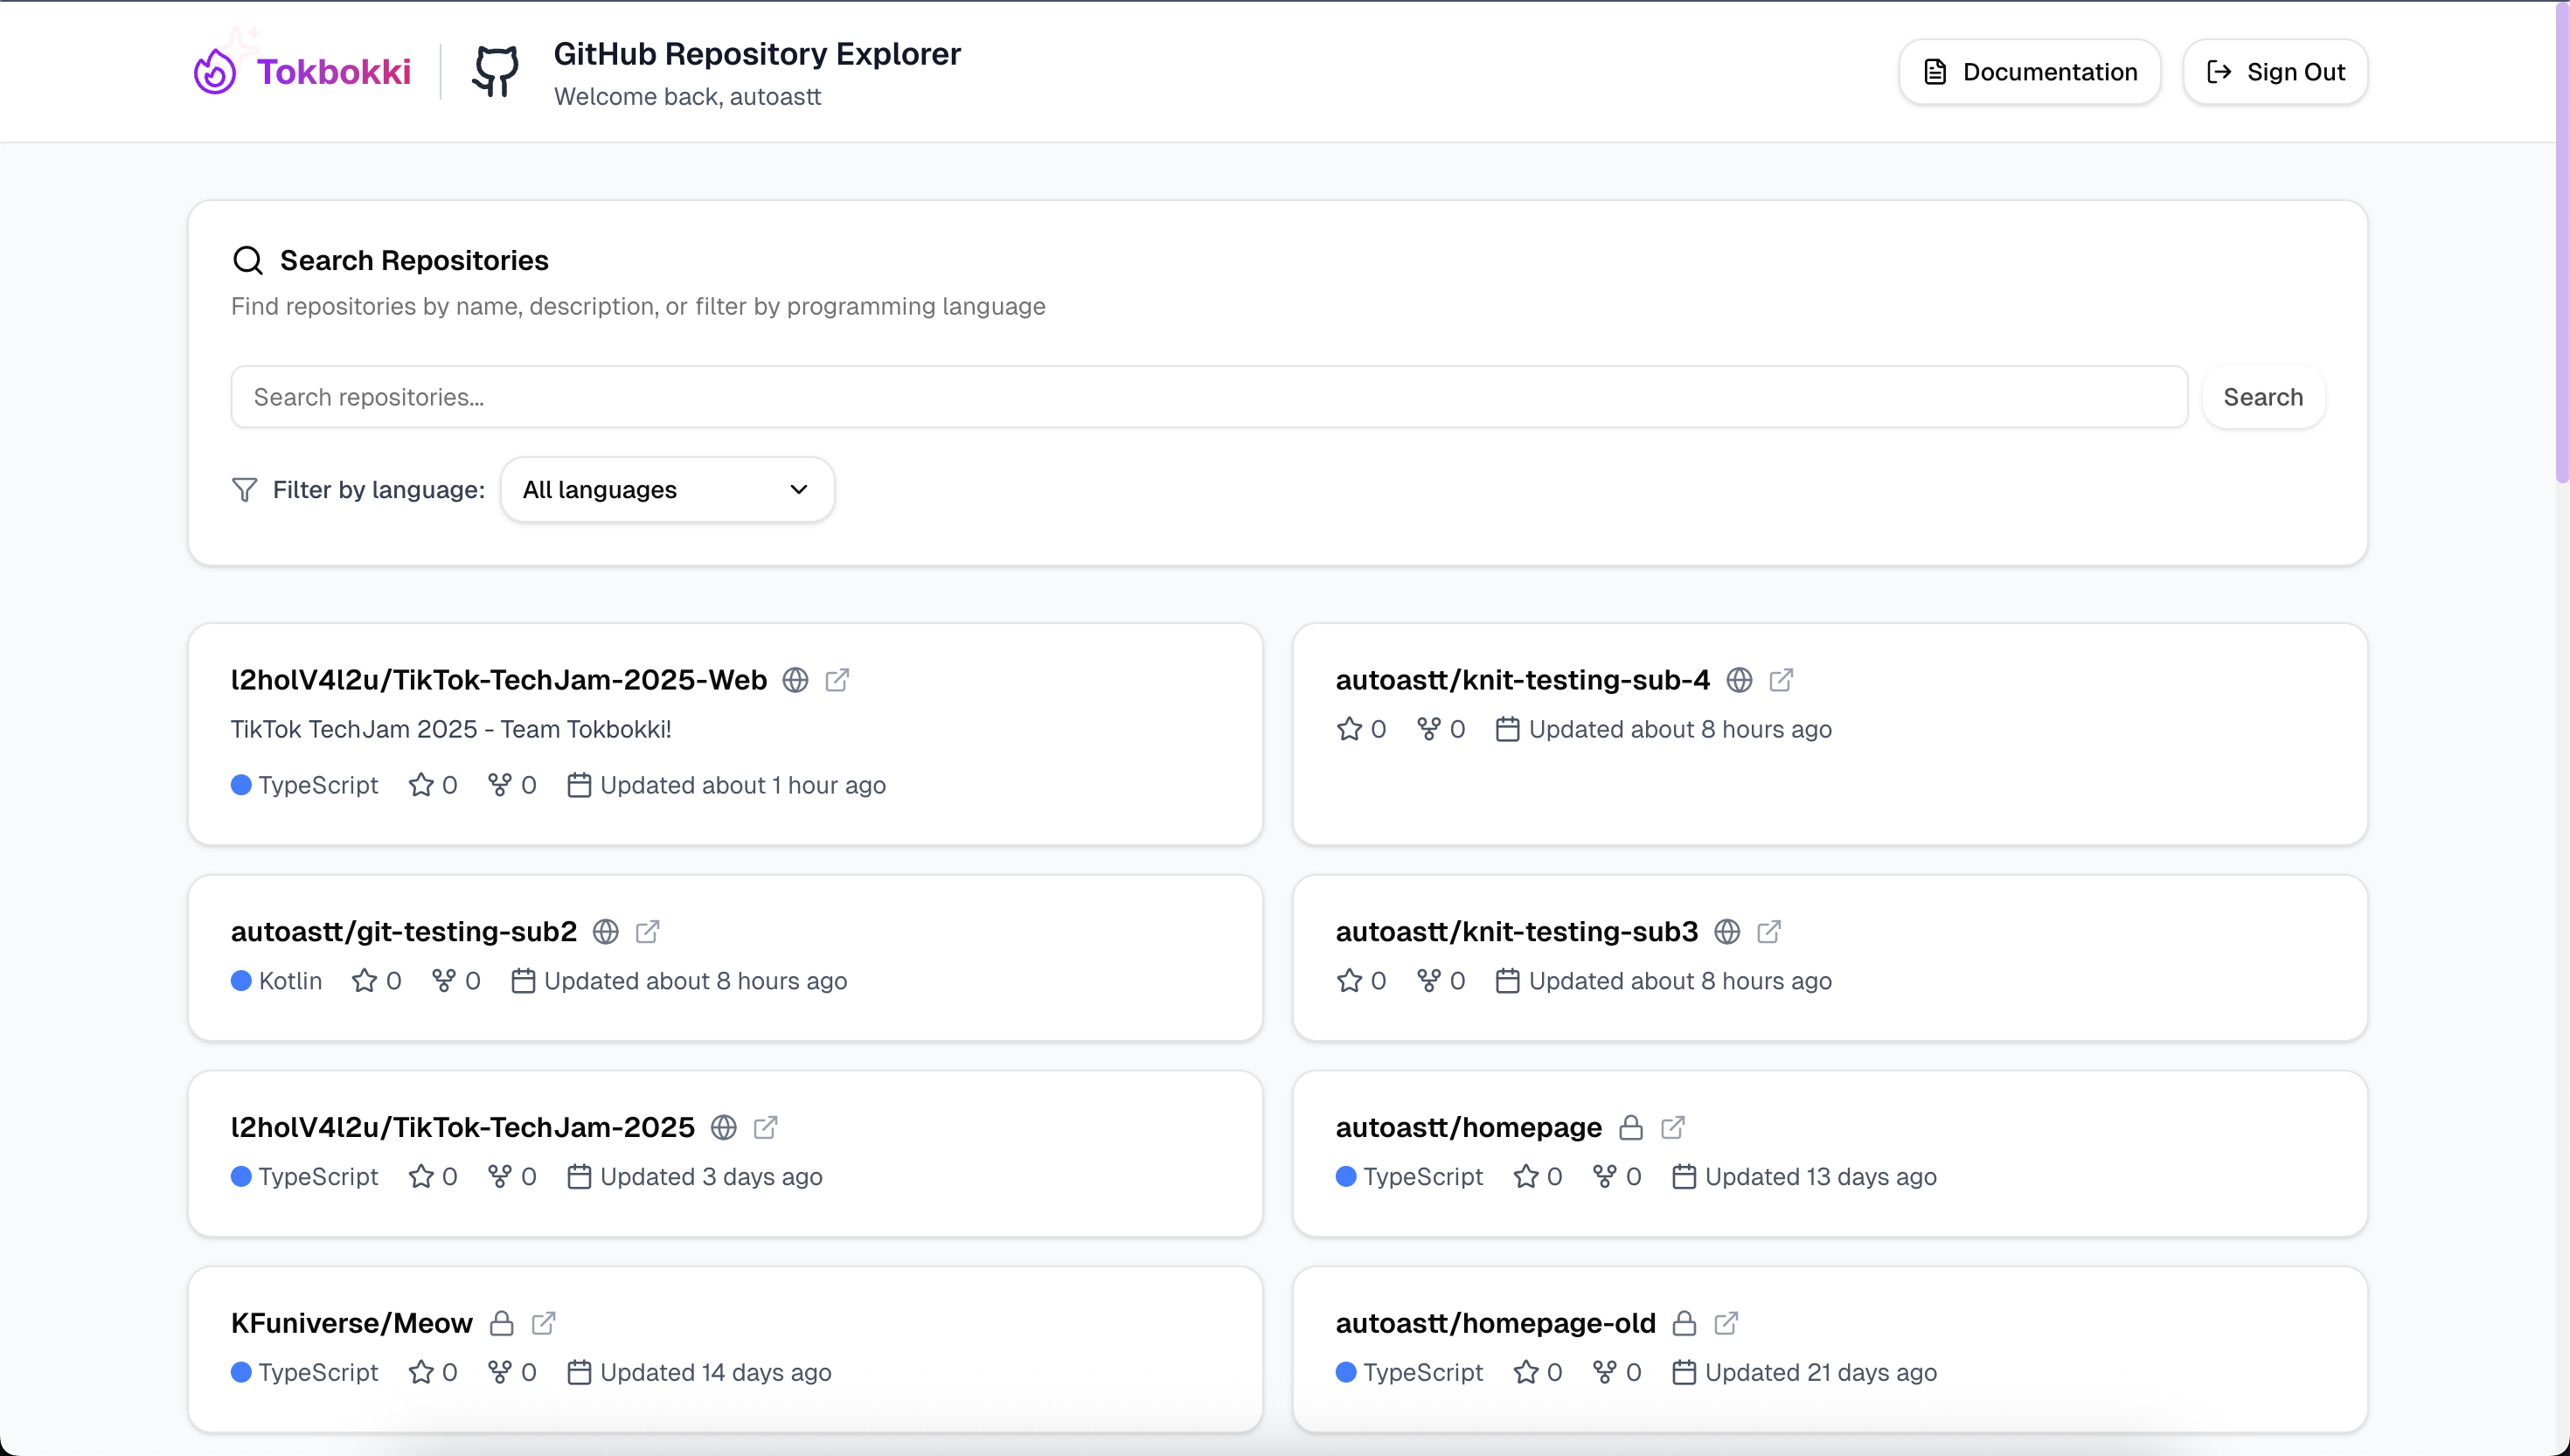
Task: Open the Documentation page
Action: (2030, 72)
